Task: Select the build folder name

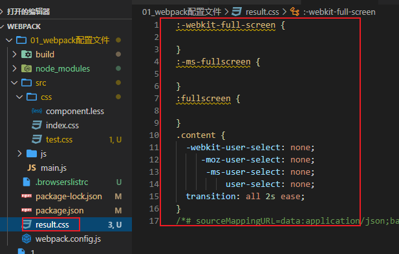Action: click(x=45, y=54)
